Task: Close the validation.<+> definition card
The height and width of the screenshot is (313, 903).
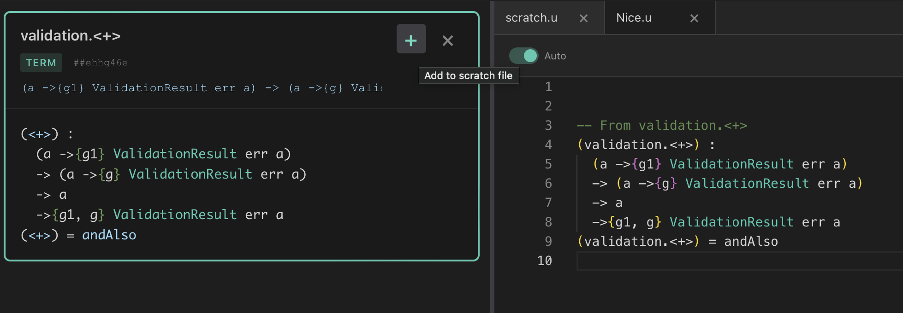Action: [447, 41]
